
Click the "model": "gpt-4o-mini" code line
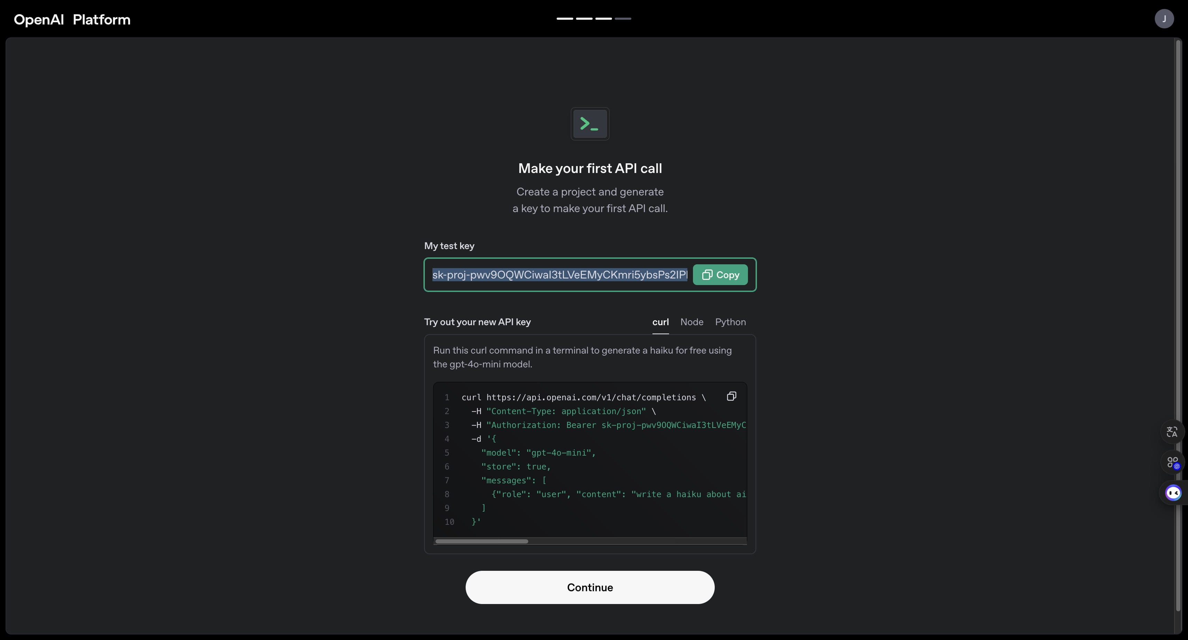(x=538, y=453)
